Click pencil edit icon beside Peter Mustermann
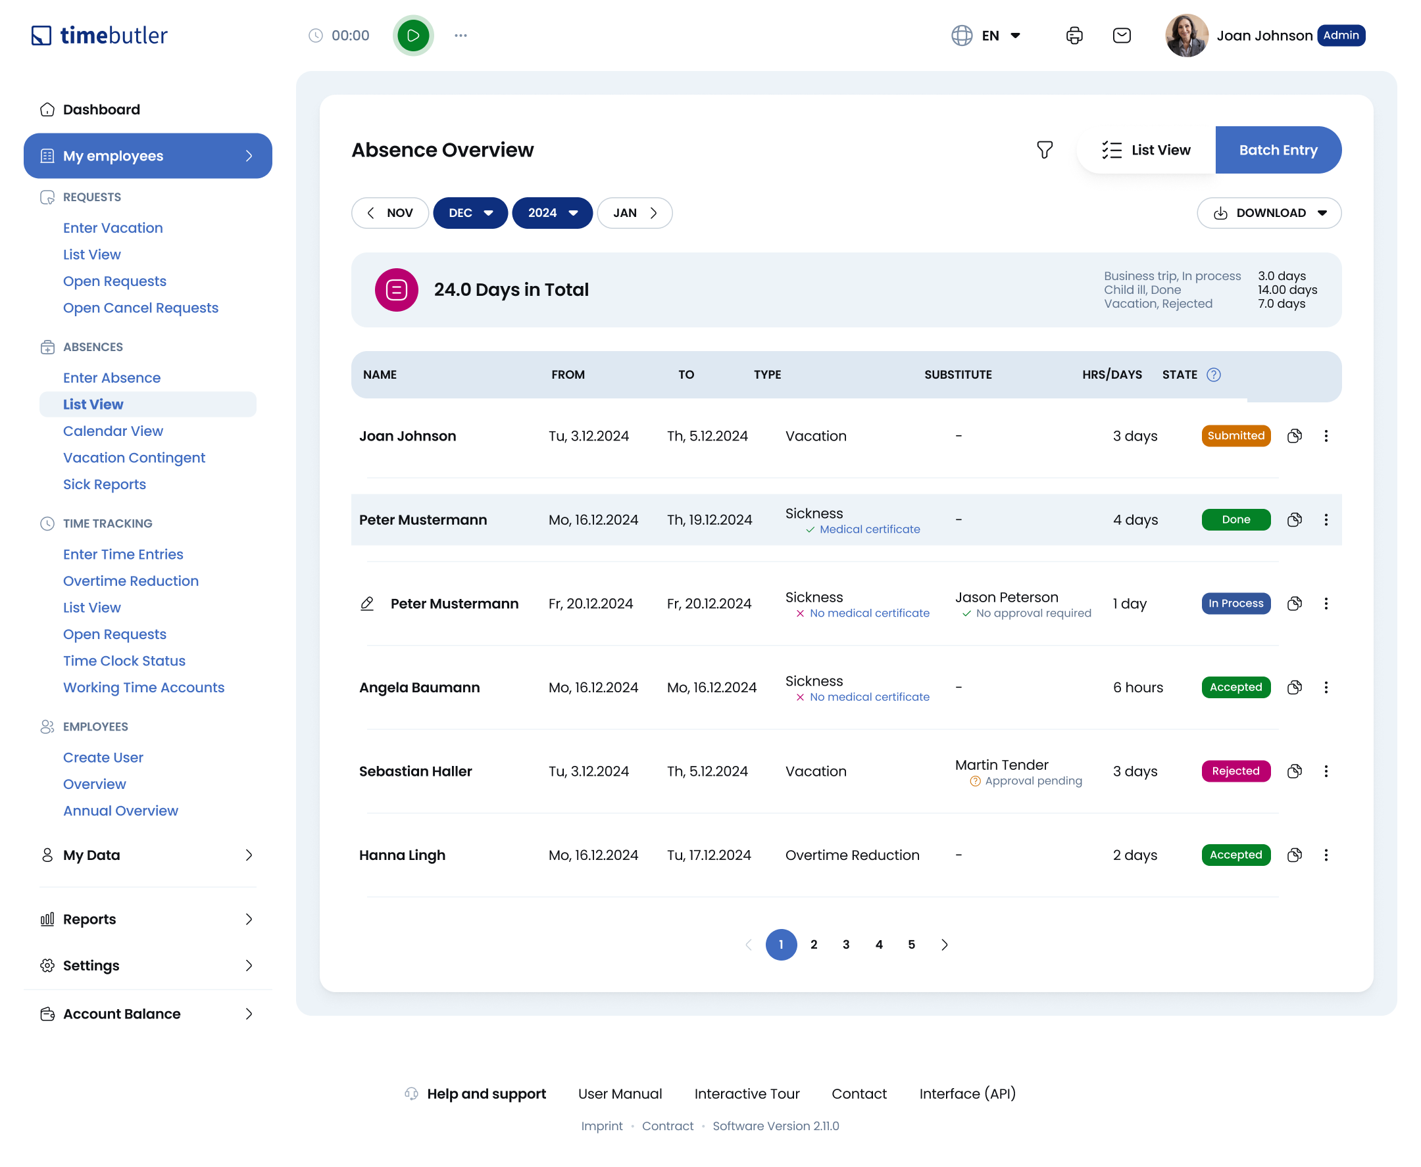 click(367, 604)
